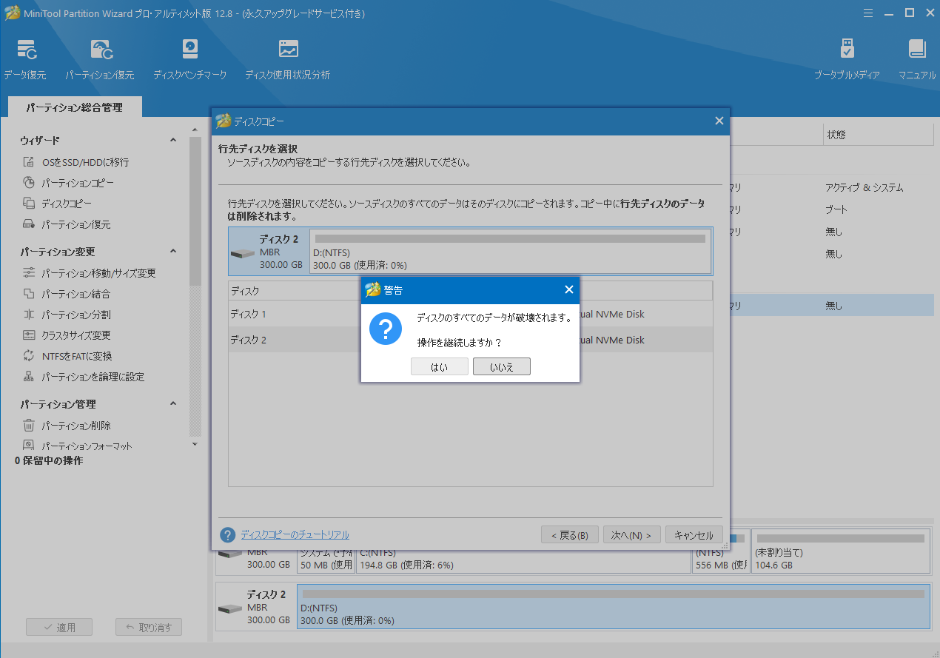Collapse the パーティション管理 section

pos(172,403)
